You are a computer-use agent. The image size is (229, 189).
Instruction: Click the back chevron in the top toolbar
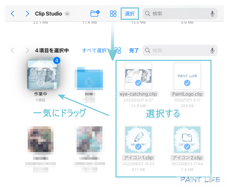[x=12, y=14]
